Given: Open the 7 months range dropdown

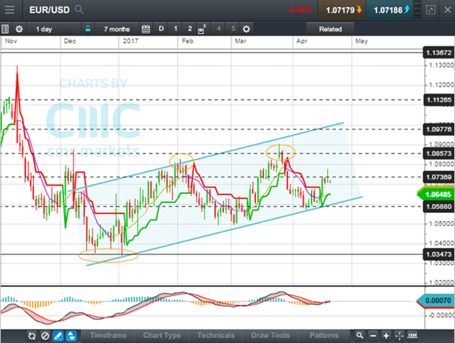Looking at the screenshot, I should click(x=117, y=29).
